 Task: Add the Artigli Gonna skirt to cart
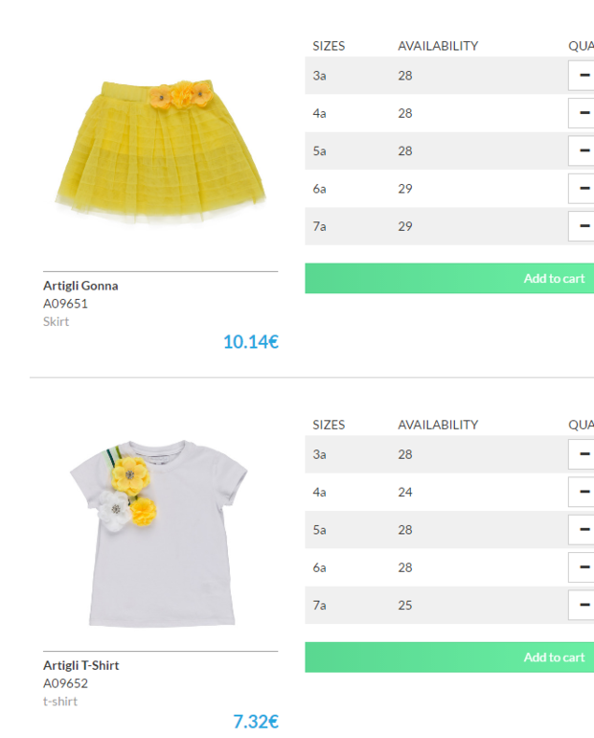point(449,278)
